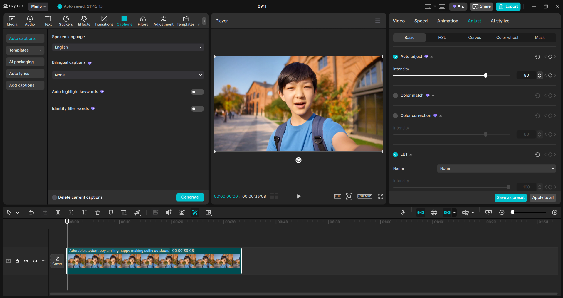
Task: Check the Delete current captions checkbox
Action: 54,197
